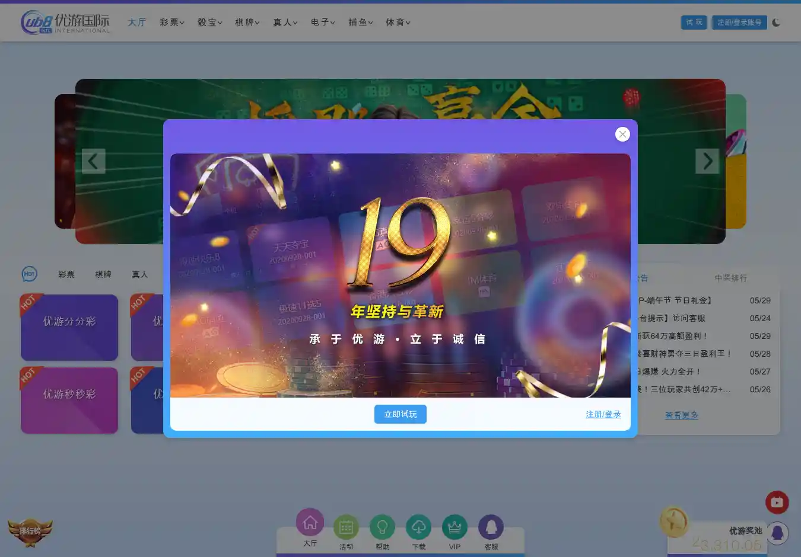Open the VIP crown icon
The height and width of the screenshot is (557, 801).
pyautogui.click(x=454, y=527)
